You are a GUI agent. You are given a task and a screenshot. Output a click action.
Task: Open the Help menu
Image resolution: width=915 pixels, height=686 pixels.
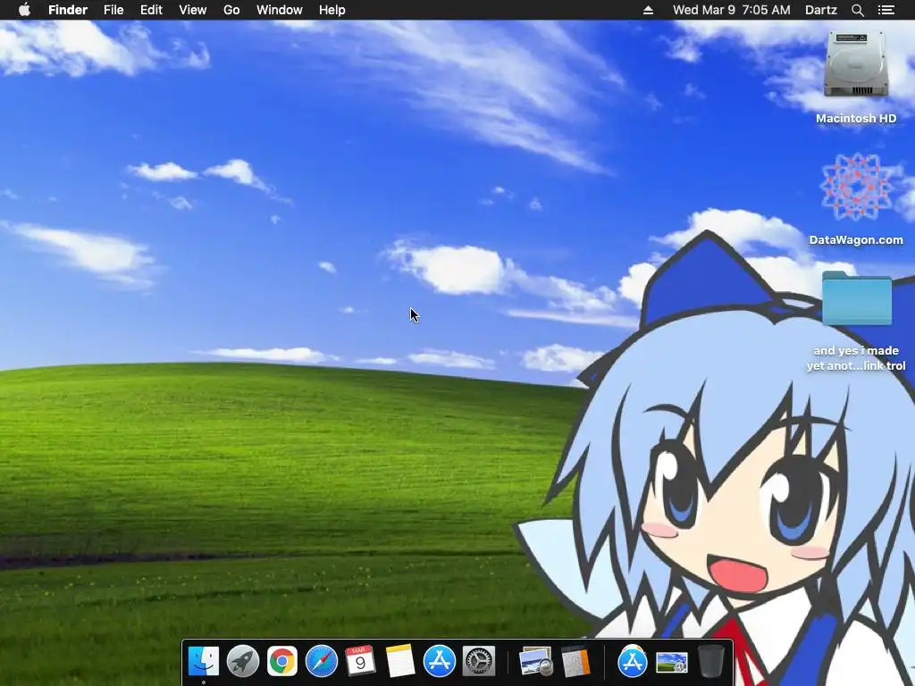tap(332, 10)
